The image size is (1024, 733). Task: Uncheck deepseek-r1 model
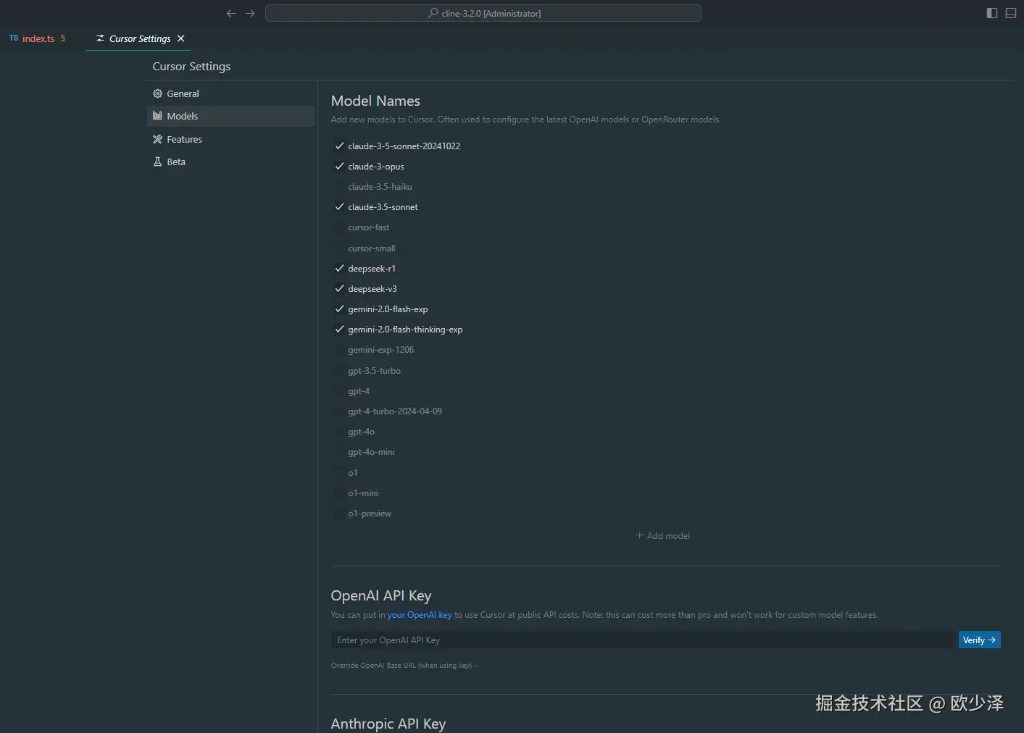click(x=339, y=268)
